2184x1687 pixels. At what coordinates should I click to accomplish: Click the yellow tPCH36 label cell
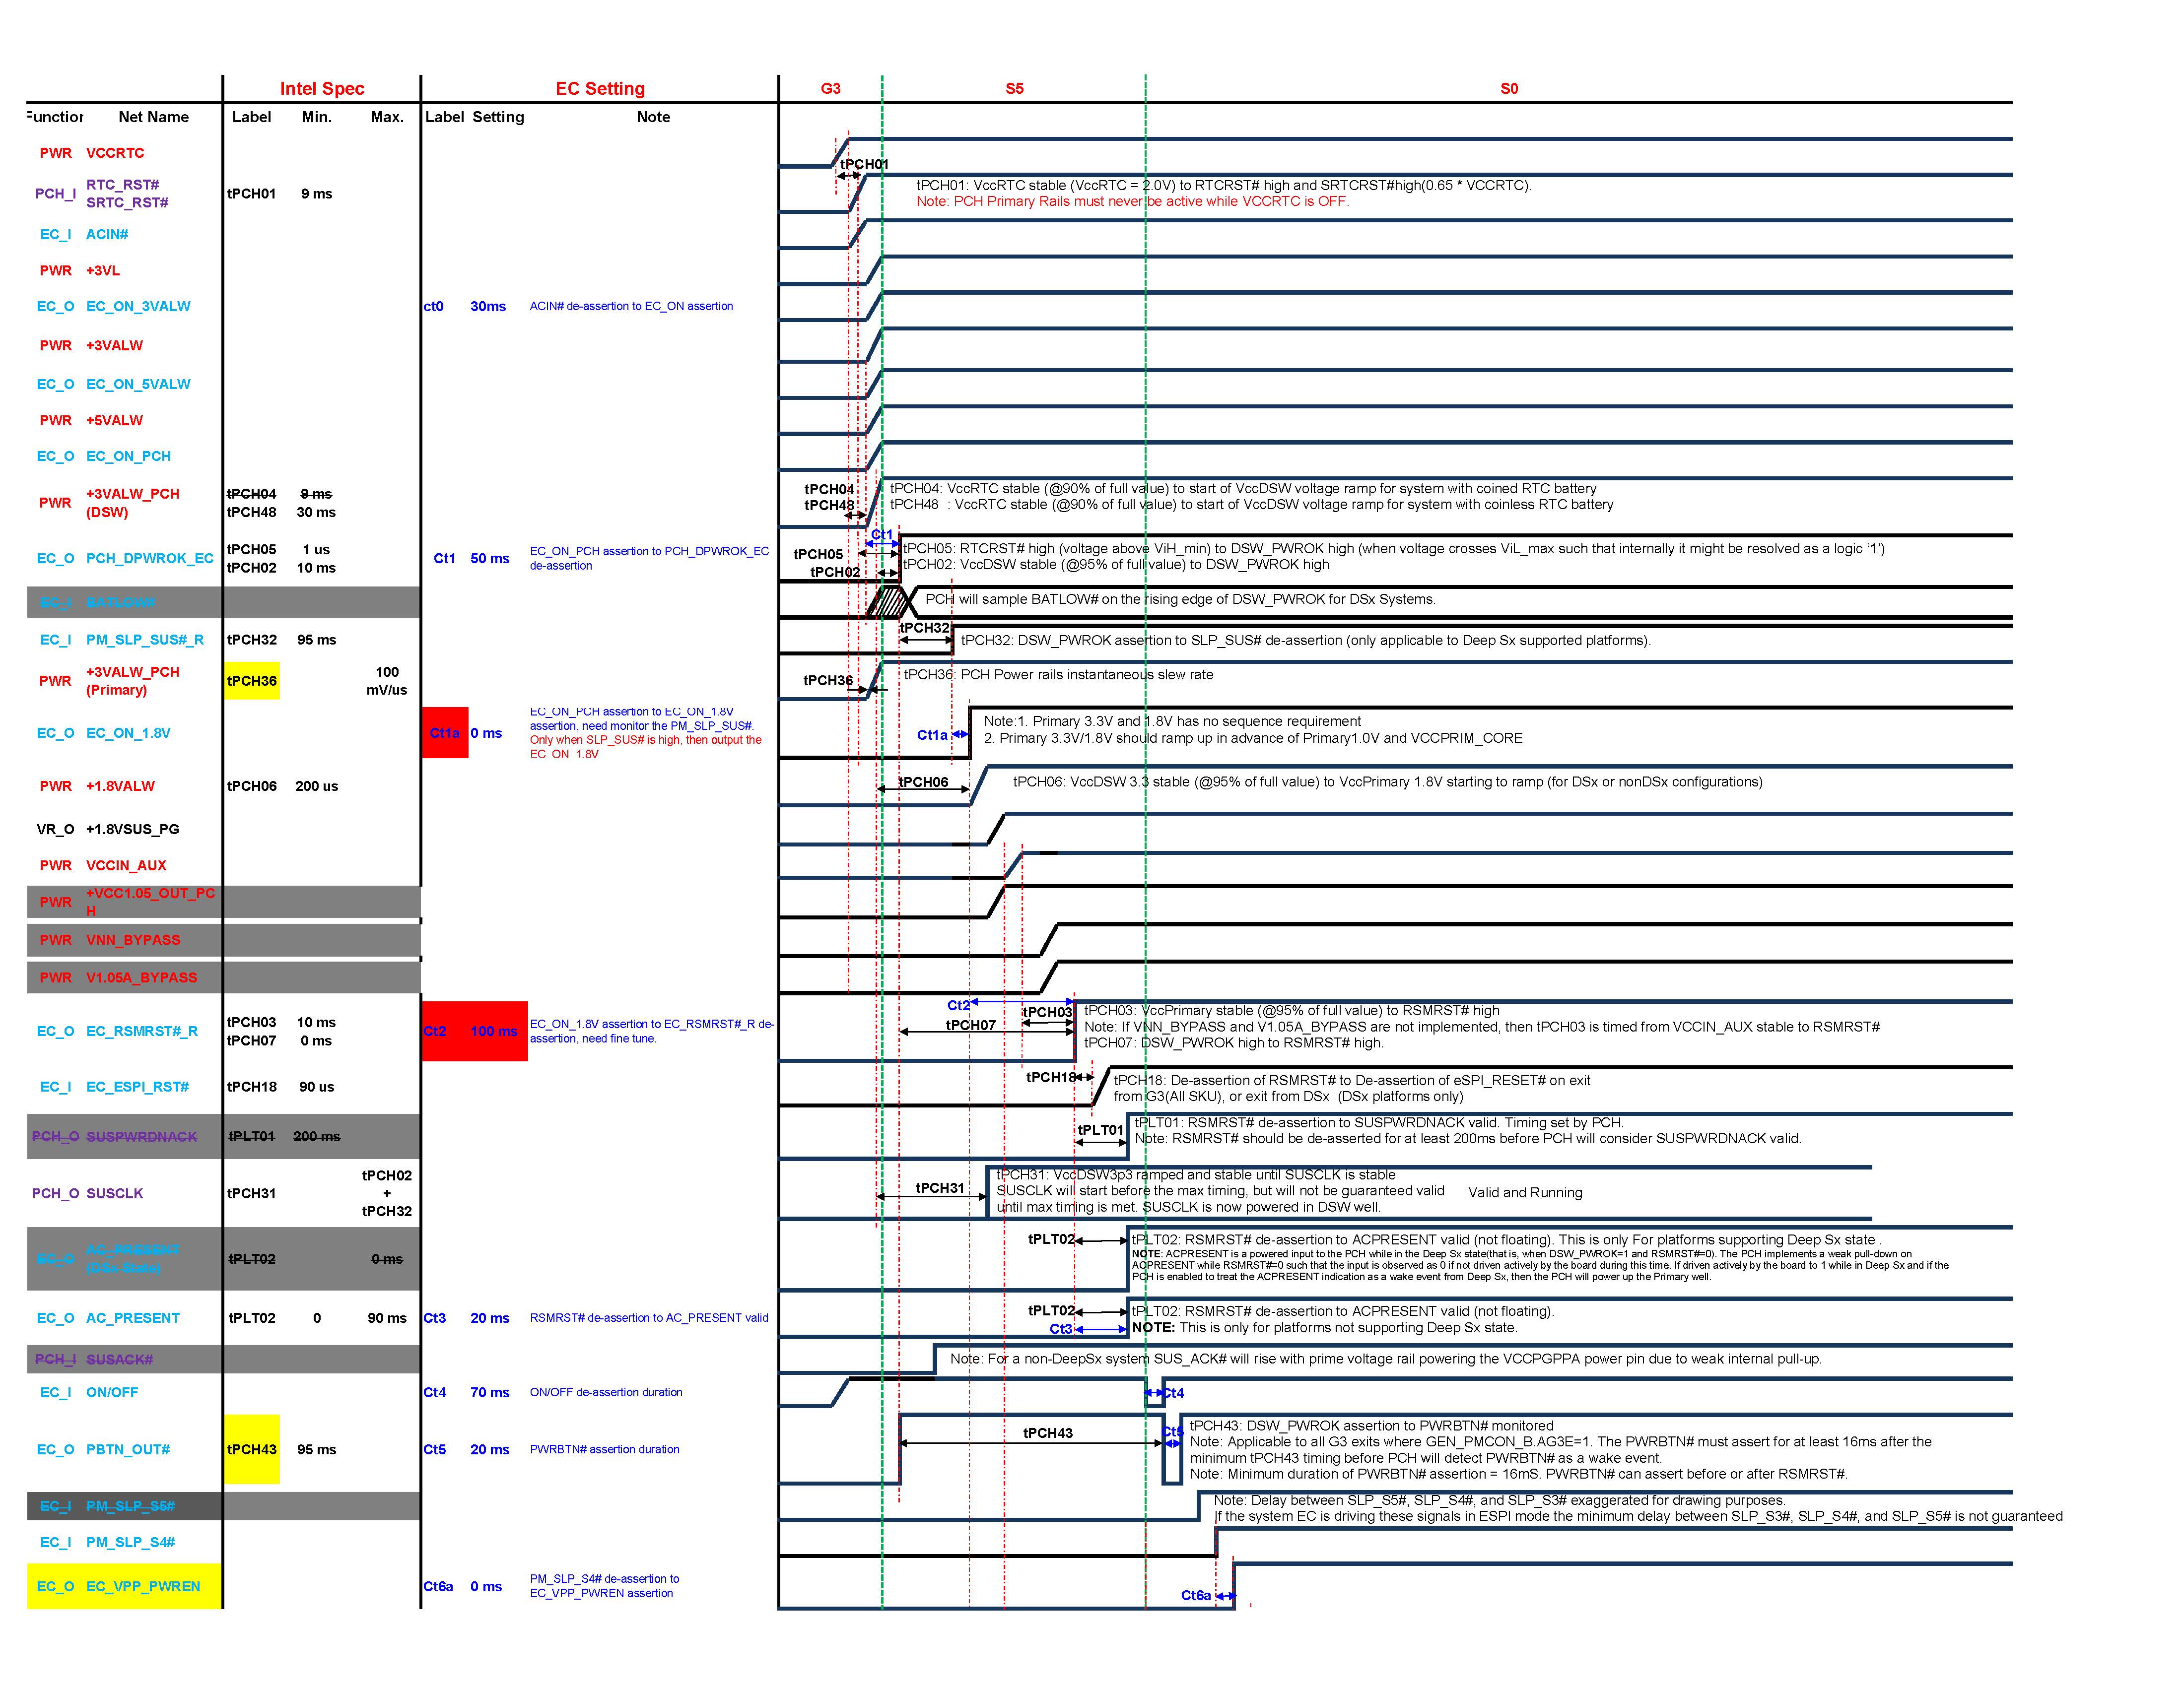[252, 681]
